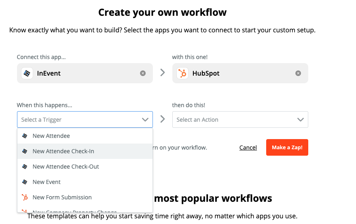The height and width of the screenshot is (224, 356).
Task: Click the icon beside New Attendee
Action: point(25,136)
